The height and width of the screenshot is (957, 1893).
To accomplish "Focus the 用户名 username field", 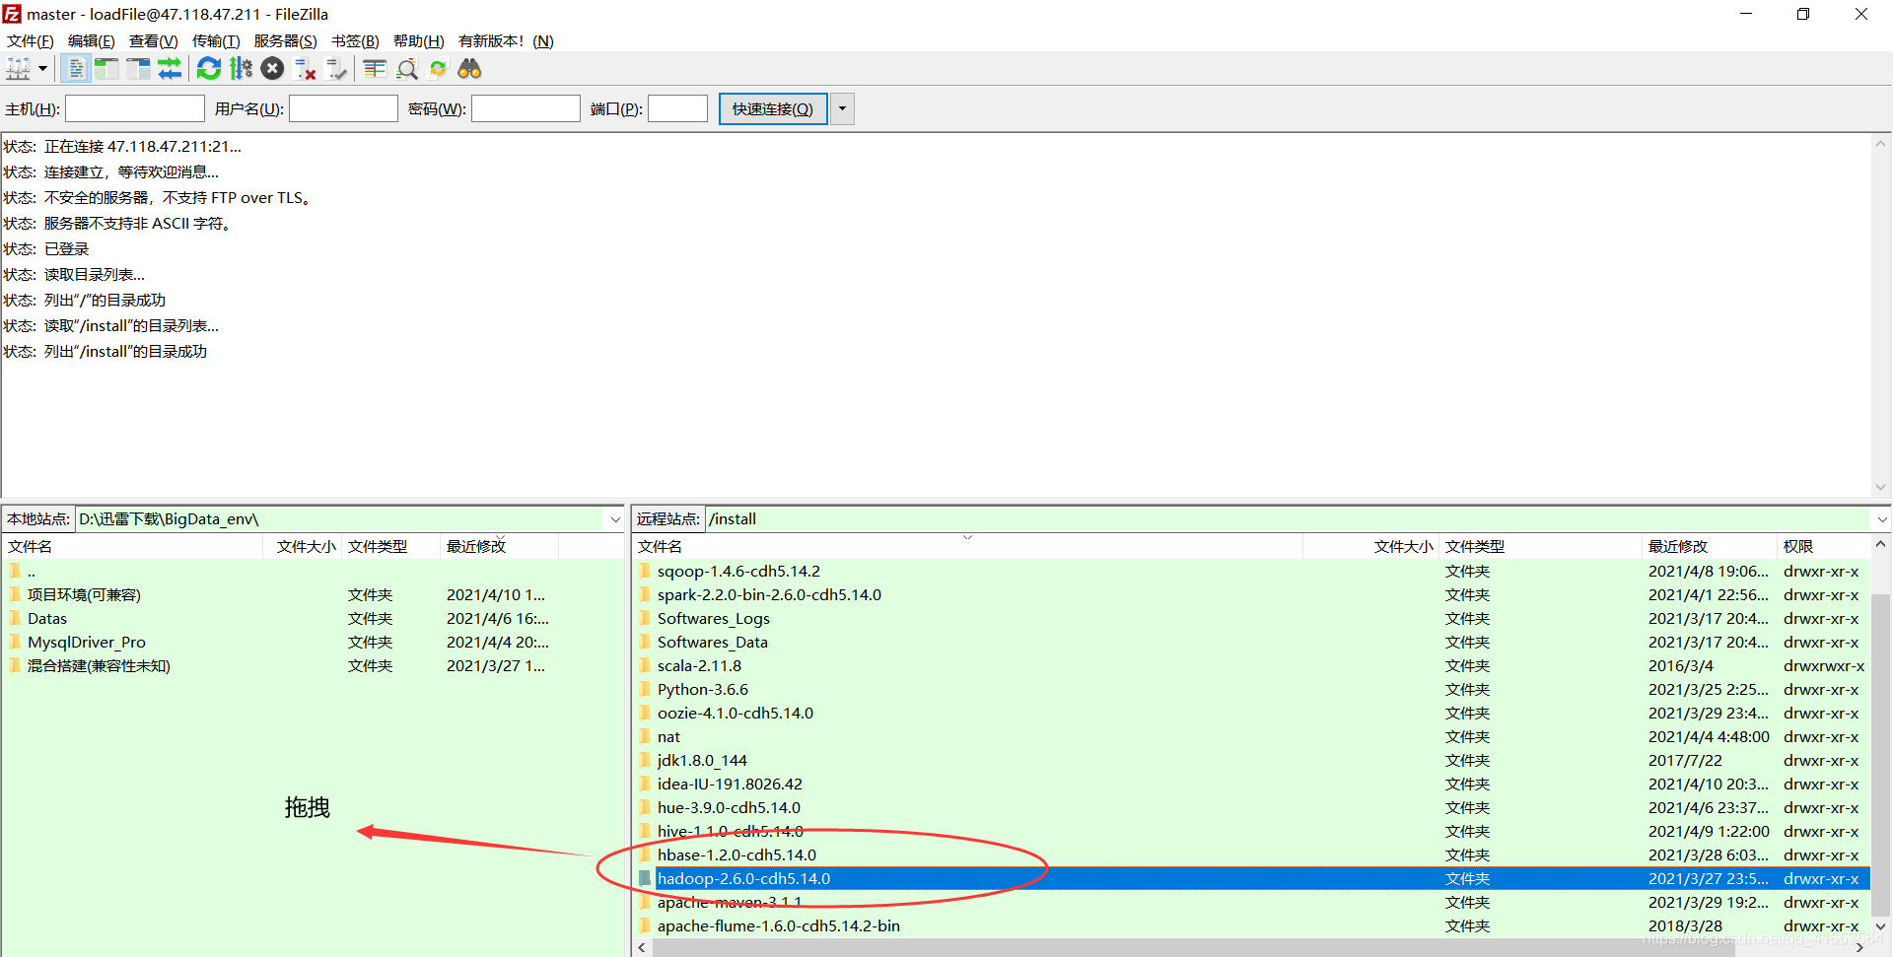I will [x=343, y=108].
